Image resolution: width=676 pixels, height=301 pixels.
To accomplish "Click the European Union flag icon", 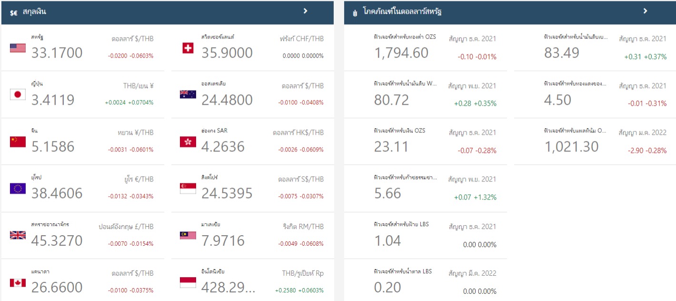I will (18, 189).
